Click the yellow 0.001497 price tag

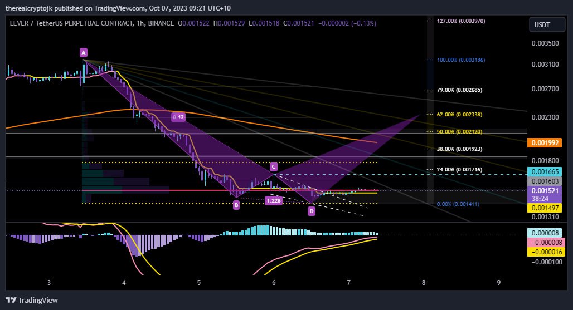tap(545, 208)
